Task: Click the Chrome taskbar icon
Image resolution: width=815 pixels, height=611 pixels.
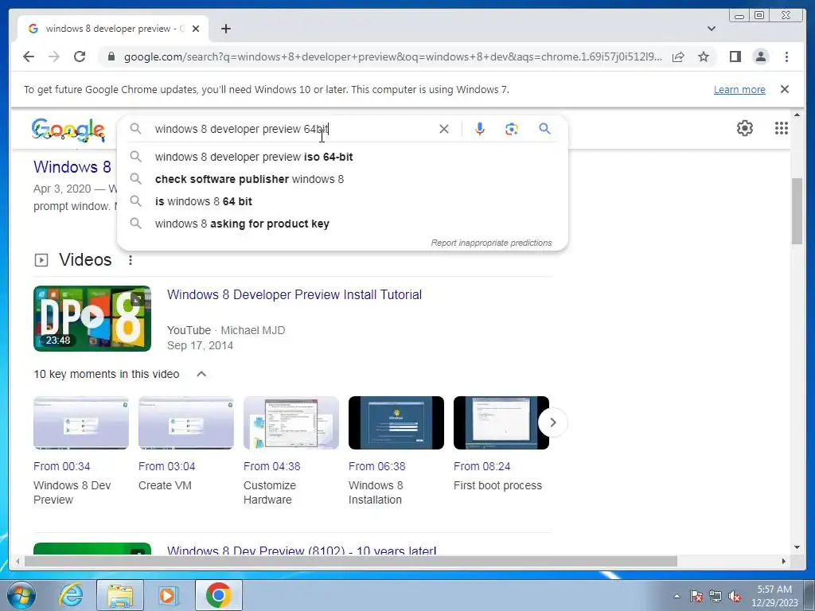Action: pyautogui.click(x=218, y=595)
